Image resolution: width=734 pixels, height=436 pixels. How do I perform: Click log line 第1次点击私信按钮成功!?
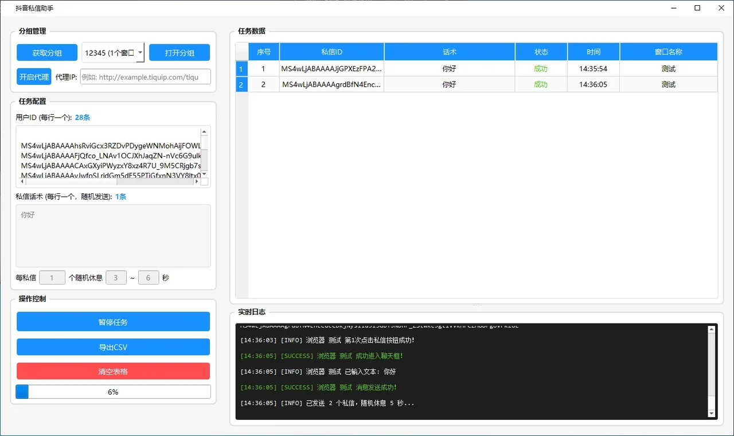pos(327,340)
